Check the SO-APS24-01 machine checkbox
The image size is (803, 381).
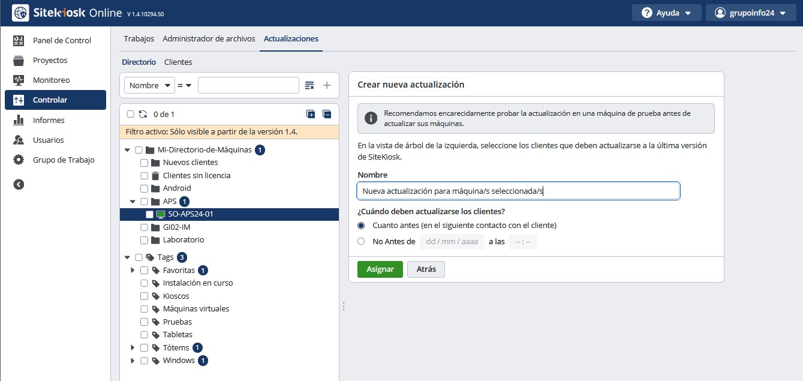point(149,214)
